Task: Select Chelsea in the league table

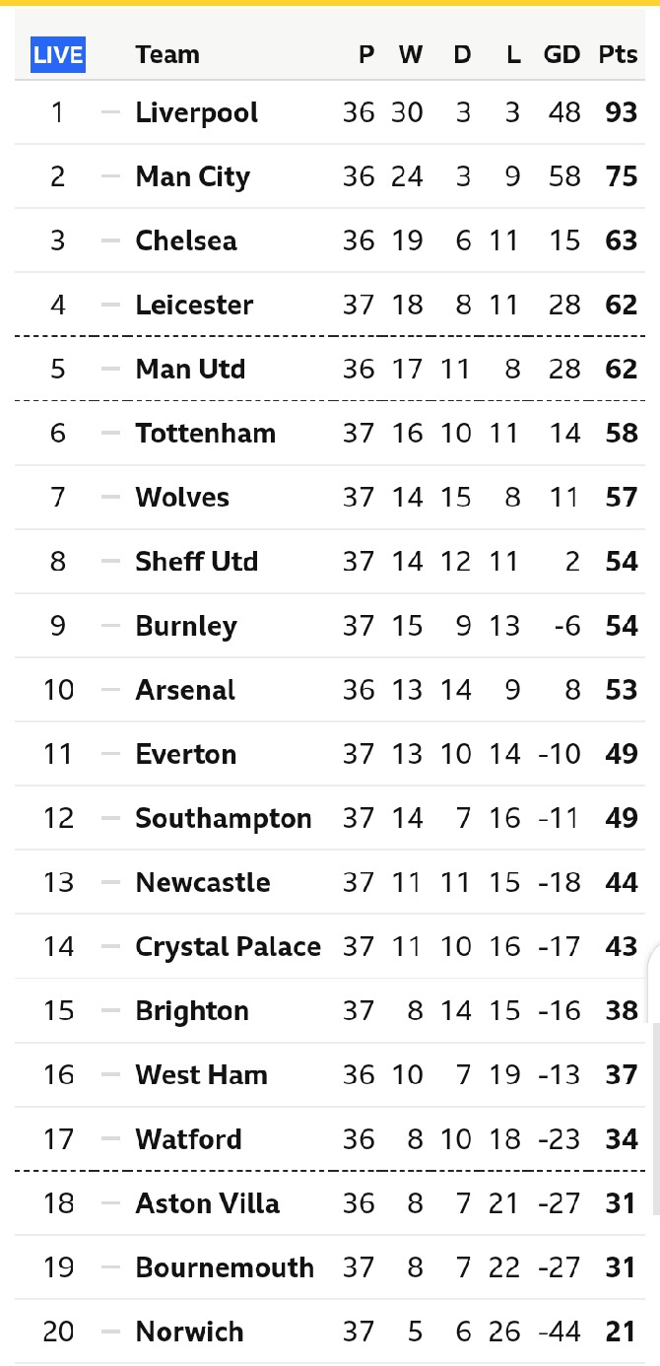Action: pyautogui.click(x=186, y=240)
